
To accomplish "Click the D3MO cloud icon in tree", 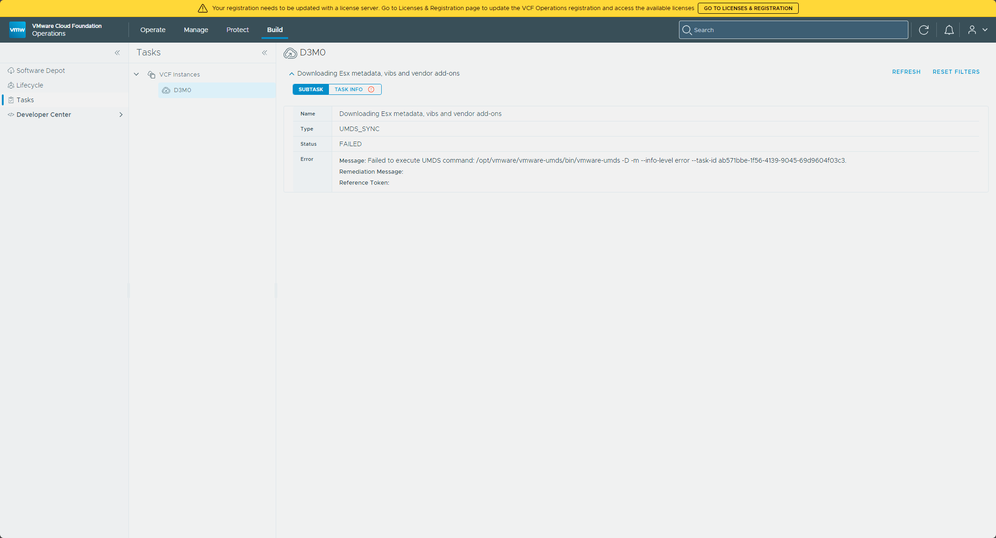I will pos(166,90).
